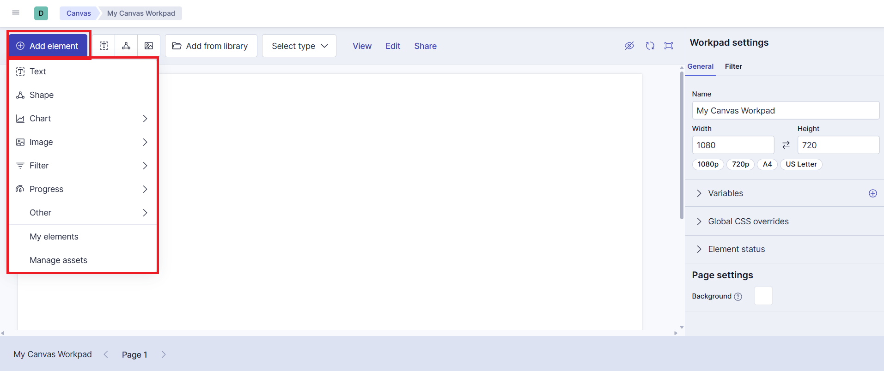The image size is (884, 371).
Task: Expand the Other submenu
Action: pos(83,213)
